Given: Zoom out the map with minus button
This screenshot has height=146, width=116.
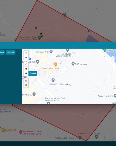Looking at the screenshot, I should tap(26, 58).
